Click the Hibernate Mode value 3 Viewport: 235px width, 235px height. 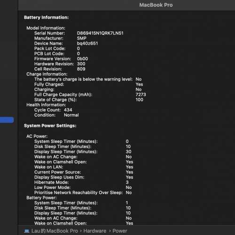[127, 182]
